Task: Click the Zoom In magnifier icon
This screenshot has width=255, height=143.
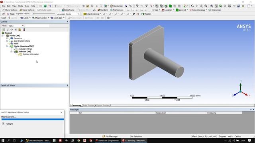Action: point(201,6)
